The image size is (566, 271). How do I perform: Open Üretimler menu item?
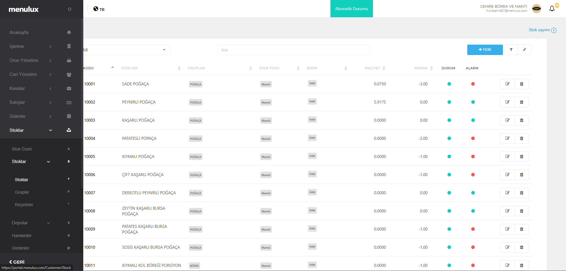coord(21,248)
